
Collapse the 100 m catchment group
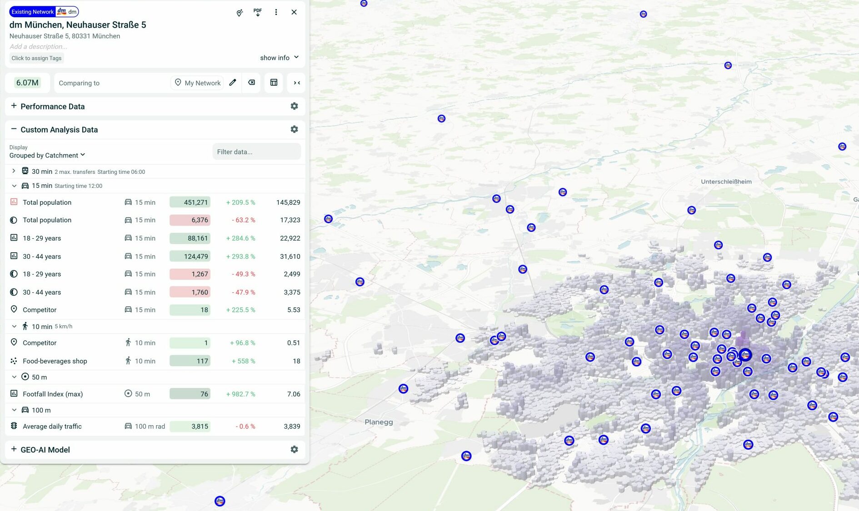pyautogui.click(x=14, y=410)
